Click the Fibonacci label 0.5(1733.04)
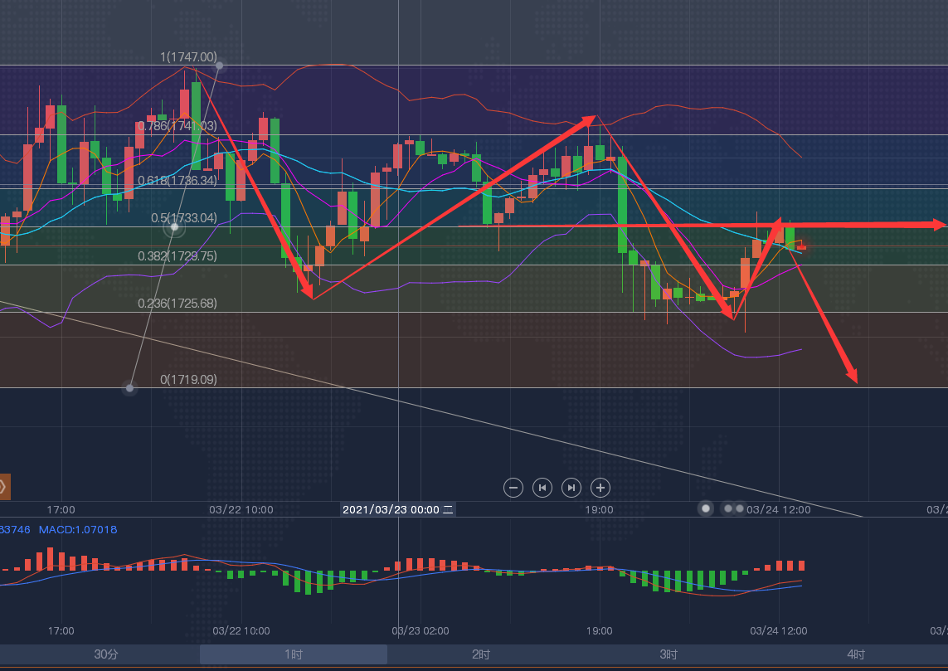 tap(184, 217)
